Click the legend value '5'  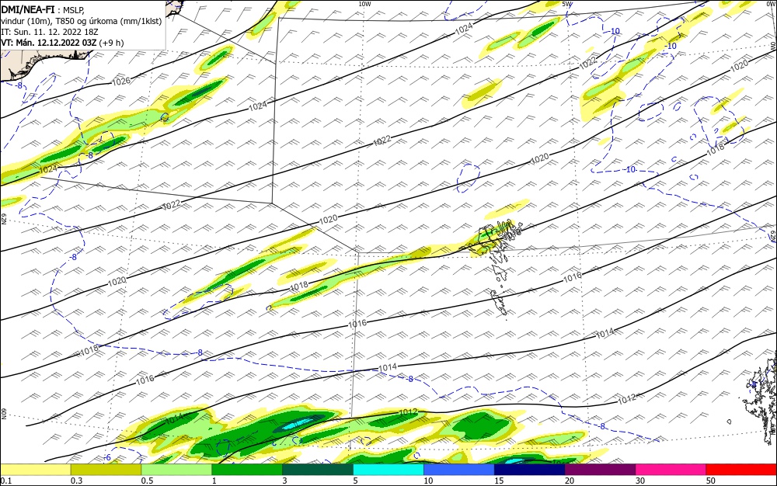click(x=355, y=481)
